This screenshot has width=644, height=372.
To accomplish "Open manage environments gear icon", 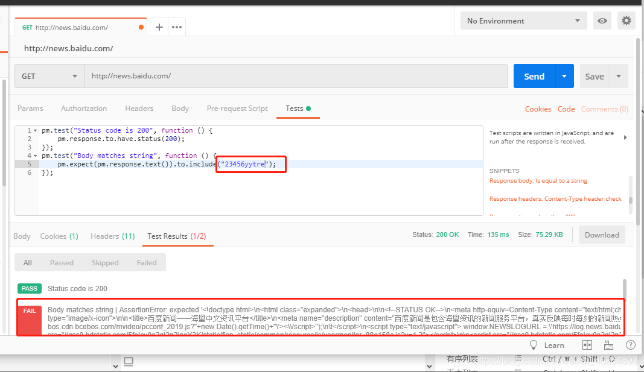I will [626, 20].
